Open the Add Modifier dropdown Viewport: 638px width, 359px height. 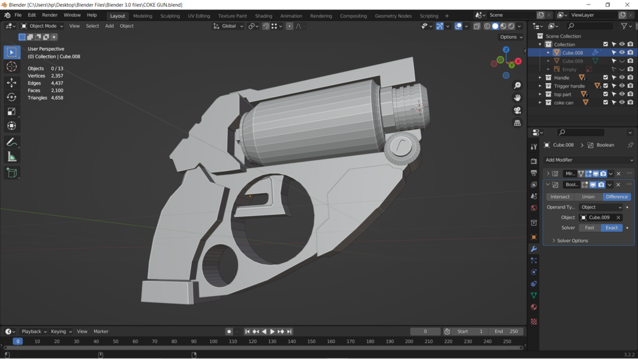pos(589,160)
